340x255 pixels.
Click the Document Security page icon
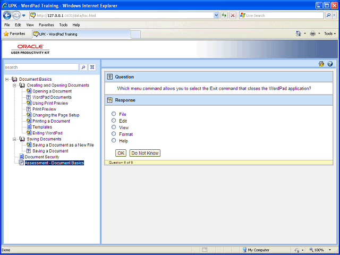click(21, 157)
